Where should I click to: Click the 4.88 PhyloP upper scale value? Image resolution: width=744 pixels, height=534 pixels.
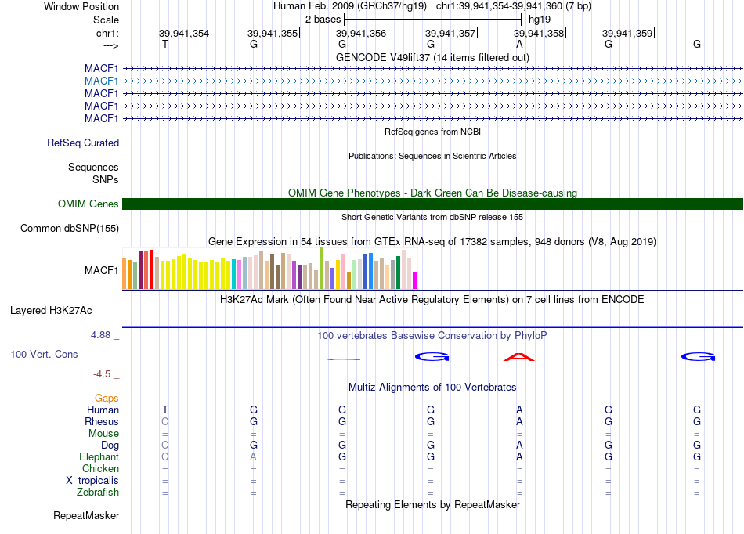tap(100, 335)
